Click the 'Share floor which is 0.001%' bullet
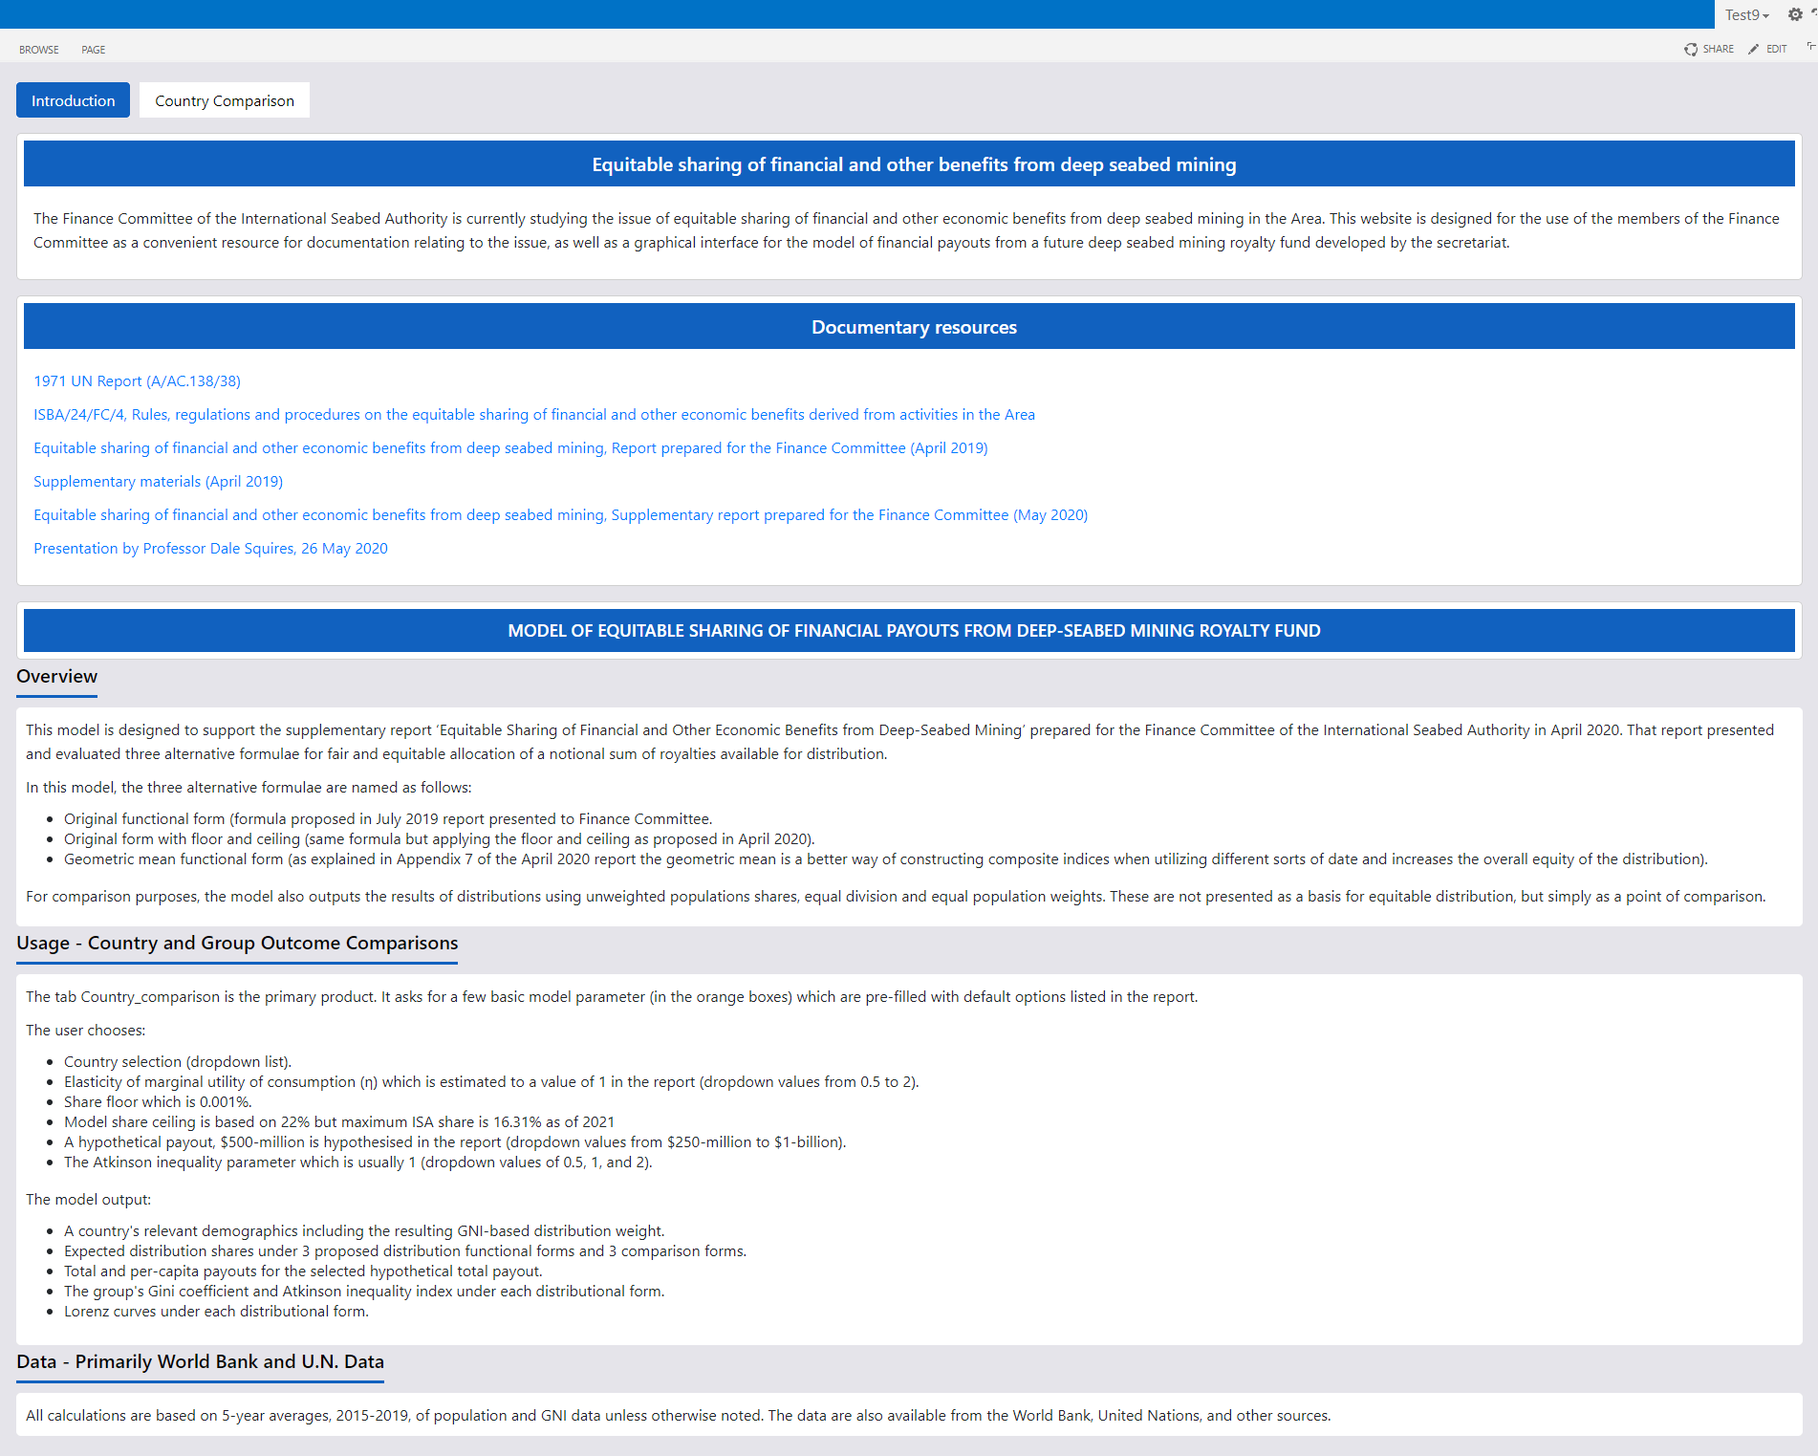 158,1101
